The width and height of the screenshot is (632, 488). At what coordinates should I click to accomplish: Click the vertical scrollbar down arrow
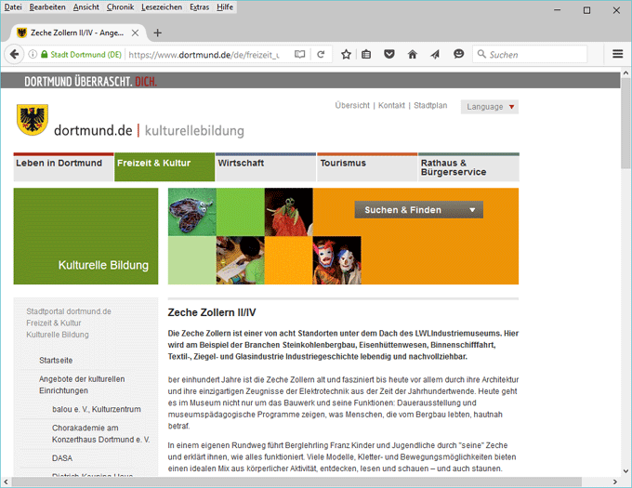pos(625,470)
